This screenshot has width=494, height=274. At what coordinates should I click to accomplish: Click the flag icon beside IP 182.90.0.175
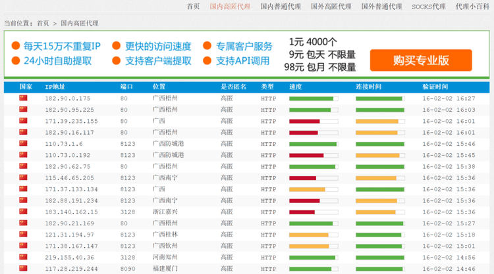(24, 98)
